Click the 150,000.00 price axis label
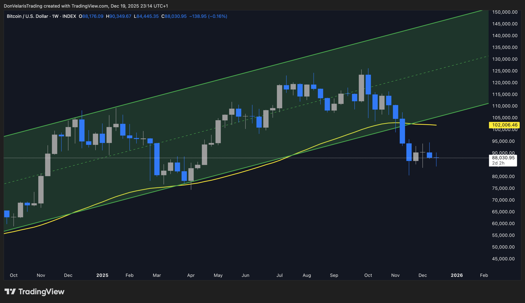This screenshot has width=525, height=303. point(505,12)
